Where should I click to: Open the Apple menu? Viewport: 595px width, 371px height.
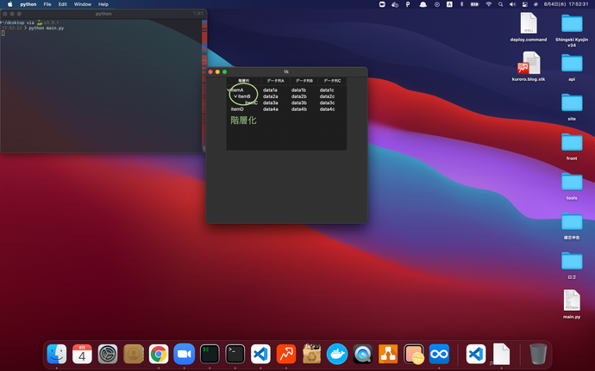pyautogui.click(x=10, y=4)
